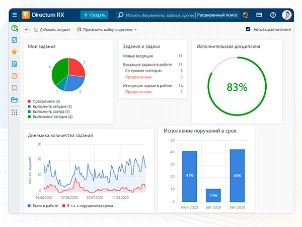Open the hamburger main menu
This screenshot has width=302, height=227.
(15, 15)
